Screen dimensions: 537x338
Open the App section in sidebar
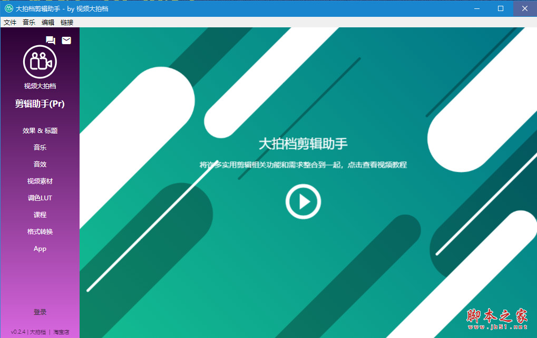click(x=40, y=248)
